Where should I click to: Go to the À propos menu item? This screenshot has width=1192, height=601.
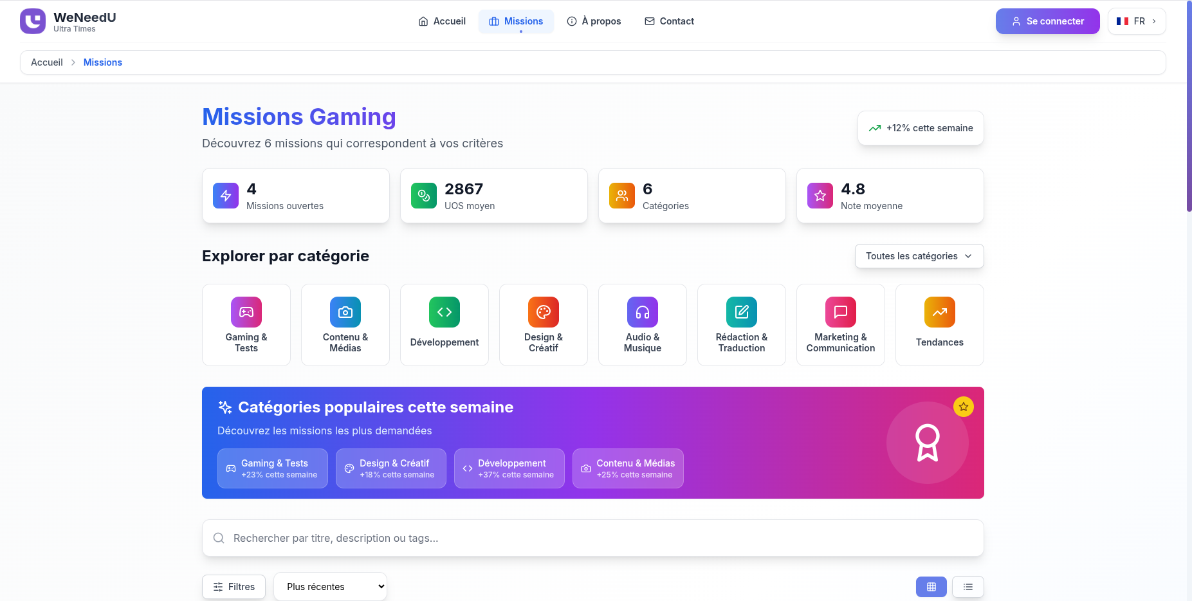click(594, 21)
